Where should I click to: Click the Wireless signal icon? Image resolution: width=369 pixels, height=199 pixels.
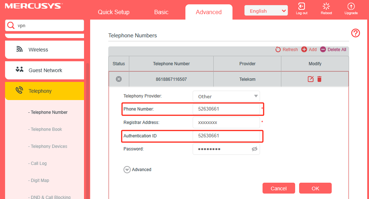click(19, 49)
